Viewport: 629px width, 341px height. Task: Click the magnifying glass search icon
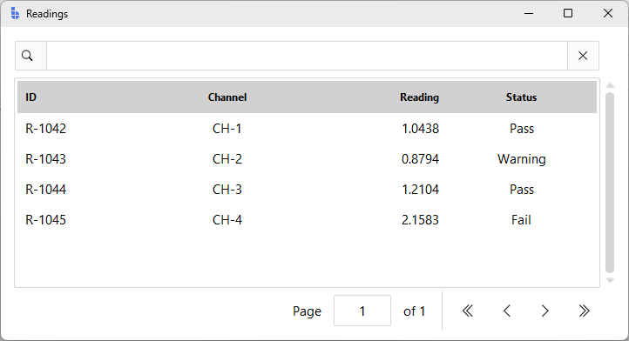pos(27,56)
